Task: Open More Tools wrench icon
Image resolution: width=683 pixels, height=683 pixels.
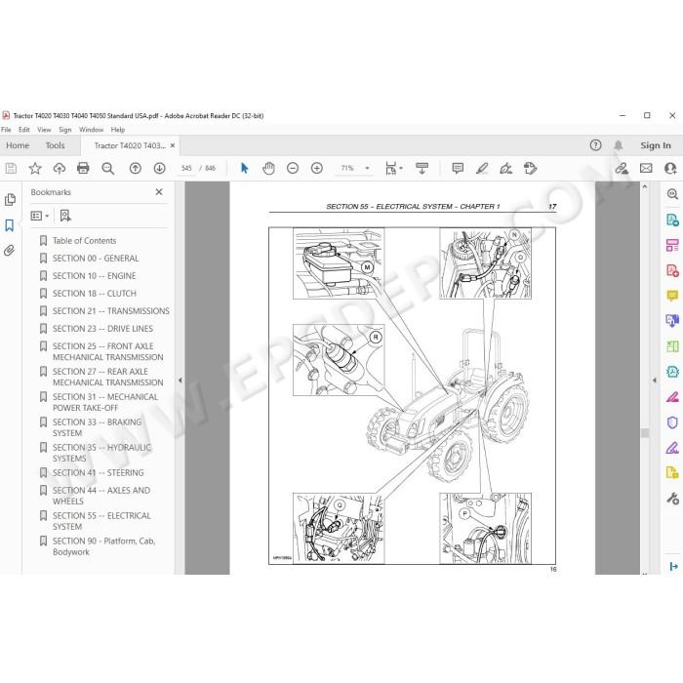Action: (x=672, y=498)
